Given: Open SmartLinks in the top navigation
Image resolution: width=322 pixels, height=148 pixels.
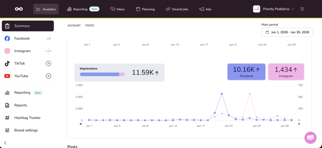Looking at the screenshot, I should (177, 9).
